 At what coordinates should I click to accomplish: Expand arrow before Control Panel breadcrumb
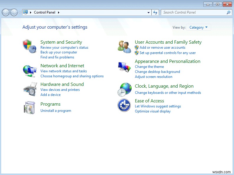tap(31, 12)
